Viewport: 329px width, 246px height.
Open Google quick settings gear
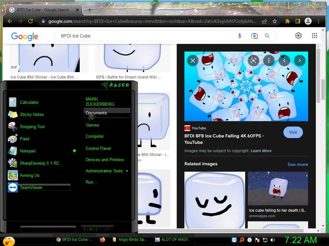click(x=298, y=36)
